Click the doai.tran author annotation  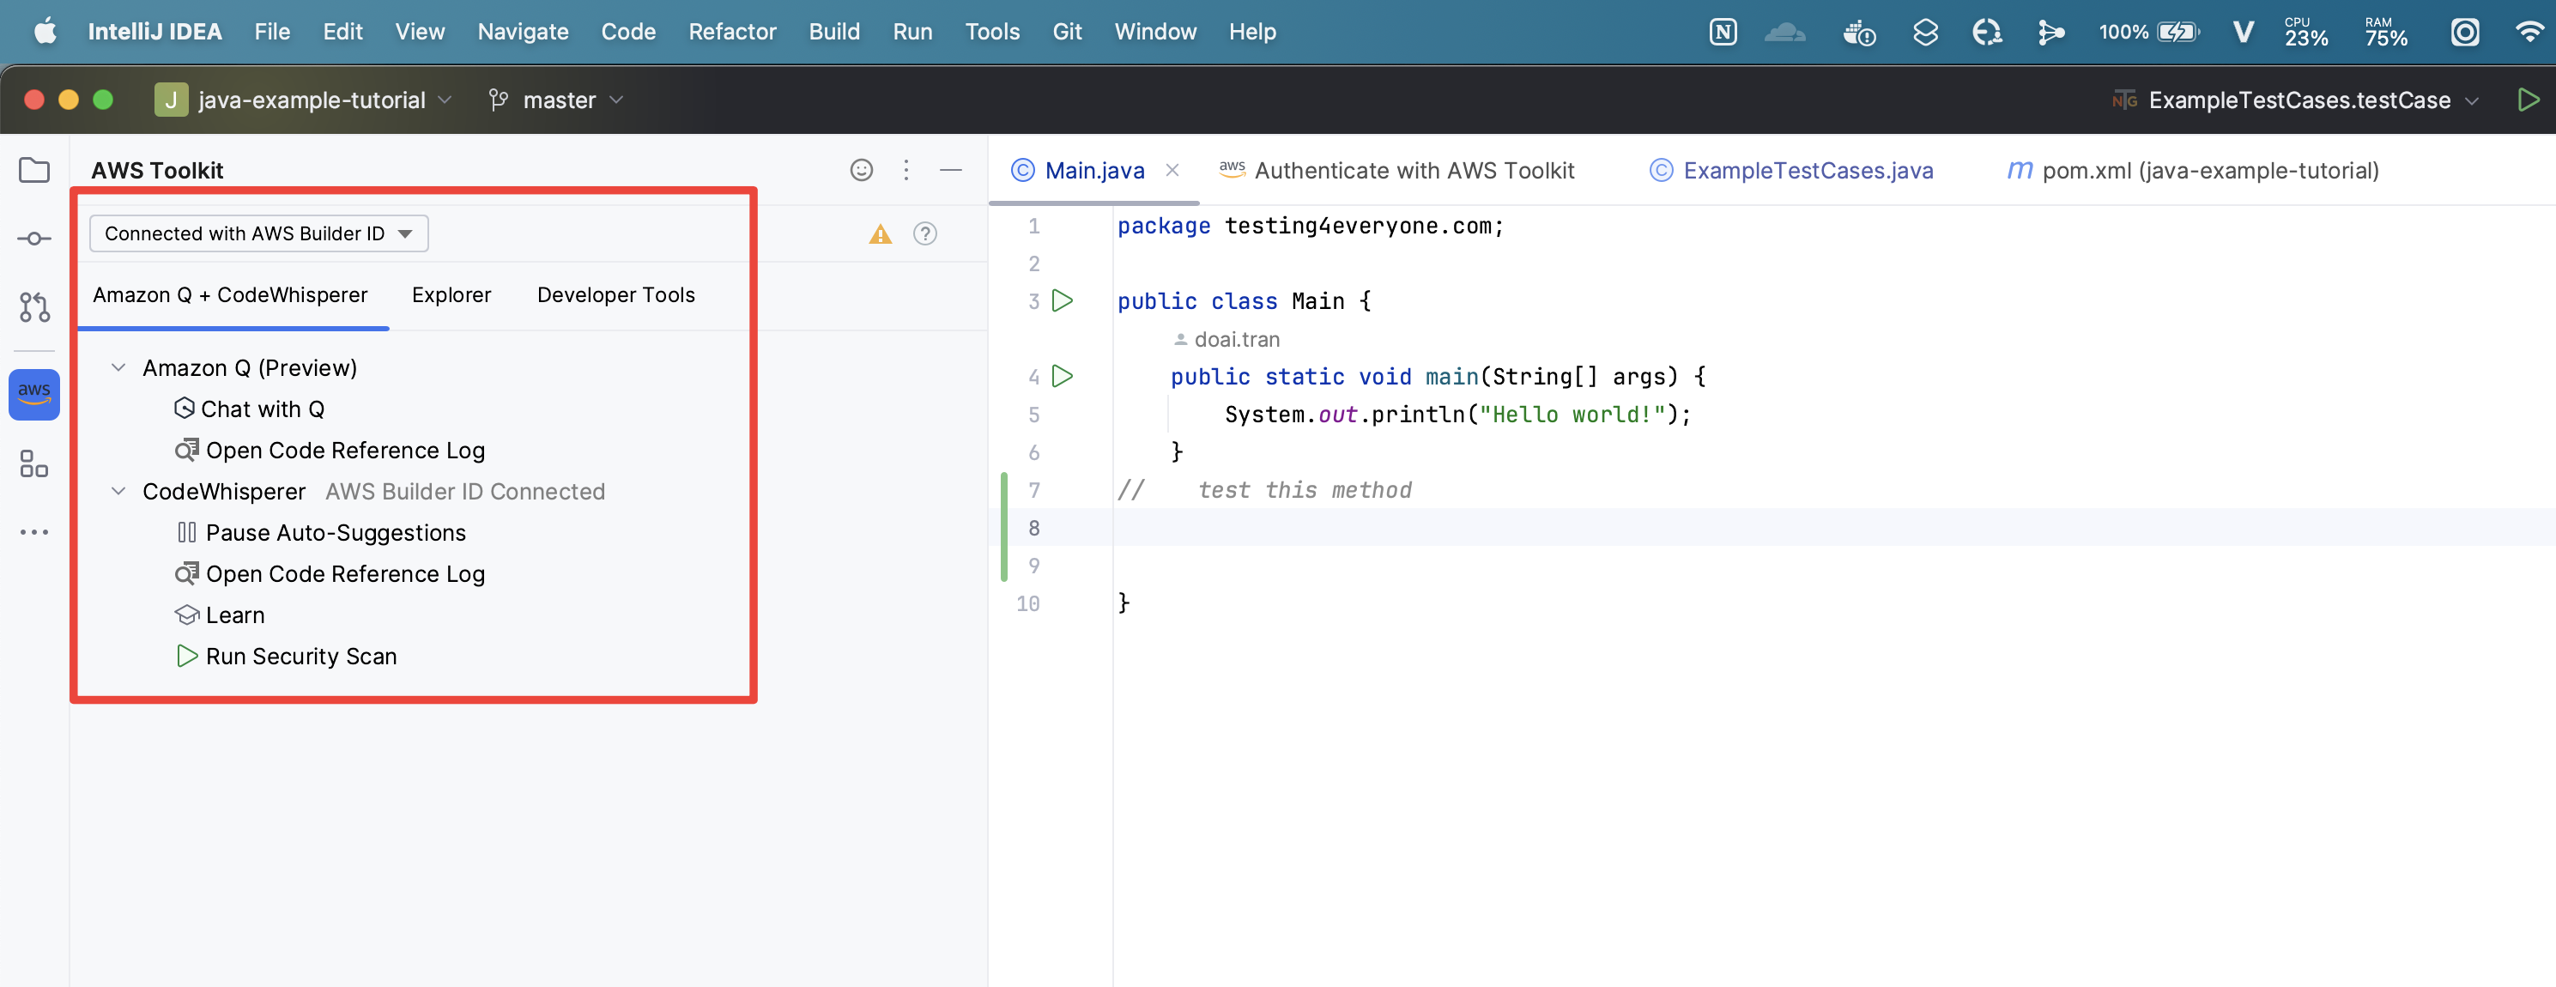(x=1227, y=340)
